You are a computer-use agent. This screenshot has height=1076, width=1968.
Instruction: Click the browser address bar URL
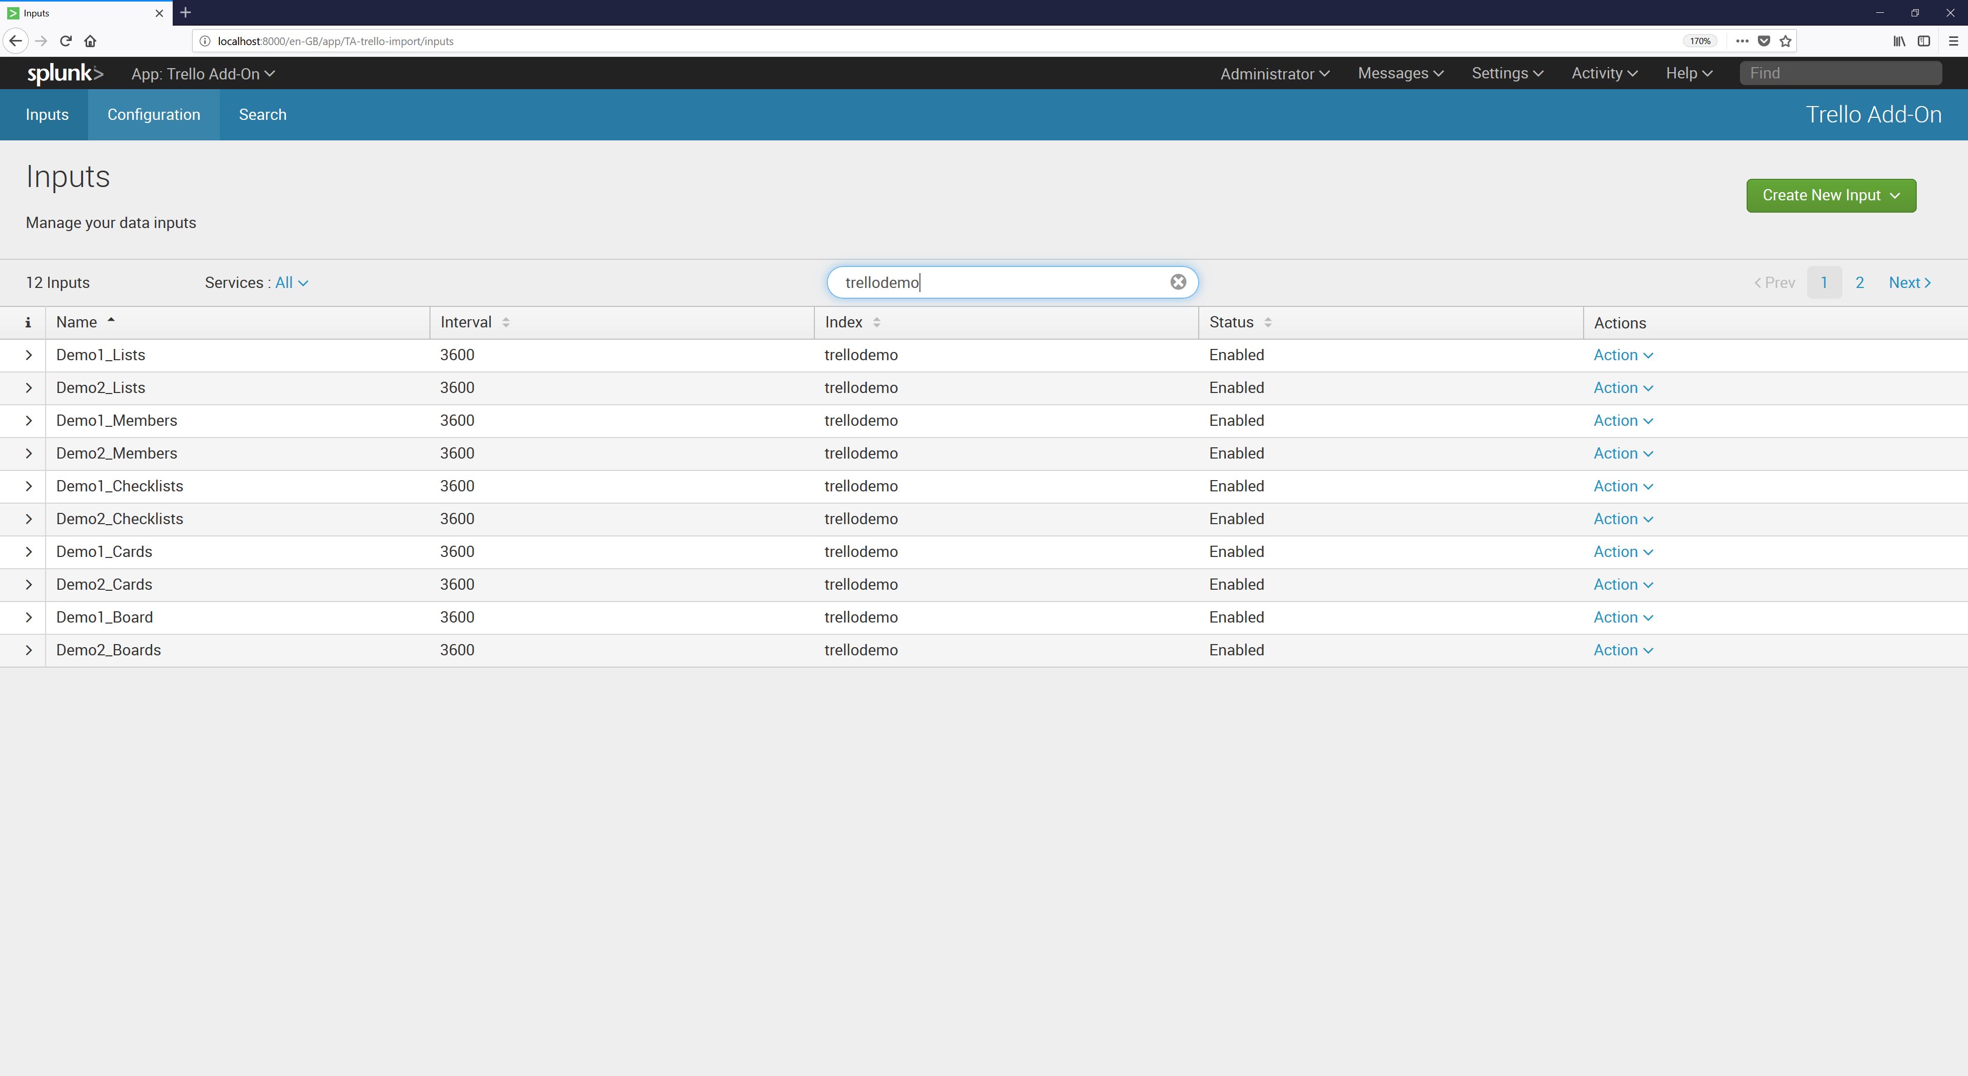[x=335, y=41]
